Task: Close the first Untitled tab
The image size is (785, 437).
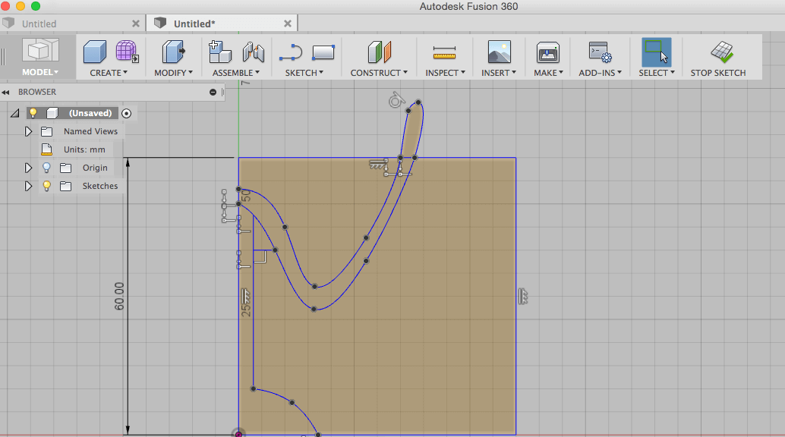Action: click(x=136, y=24)
